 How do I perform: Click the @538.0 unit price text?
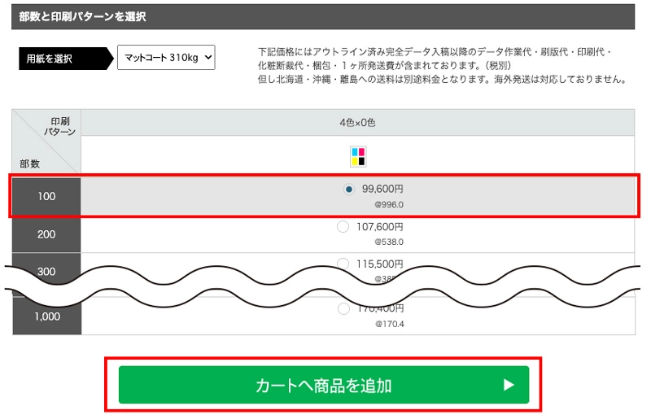(x=388, y=242)
